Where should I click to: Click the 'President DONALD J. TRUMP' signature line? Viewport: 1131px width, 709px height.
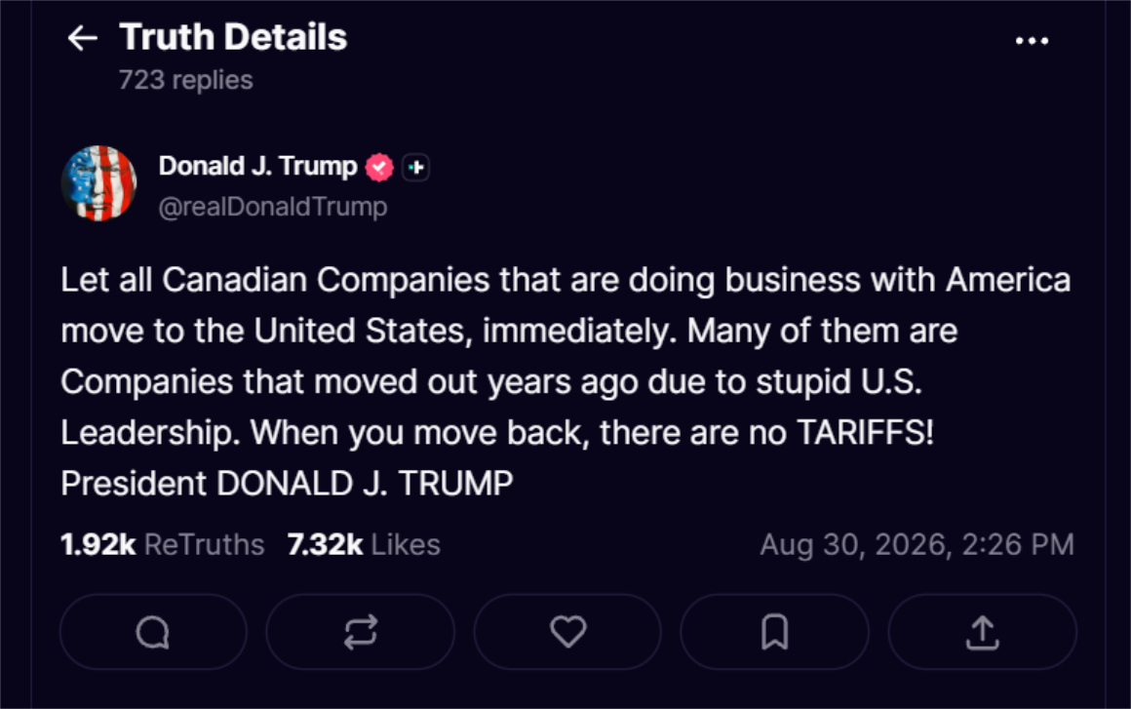287,484
